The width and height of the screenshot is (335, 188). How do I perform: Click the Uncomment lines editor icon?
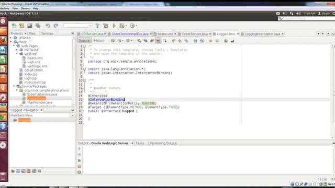232,41
